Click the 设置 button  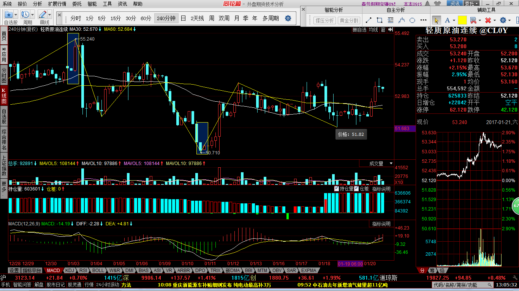[14, 271]
